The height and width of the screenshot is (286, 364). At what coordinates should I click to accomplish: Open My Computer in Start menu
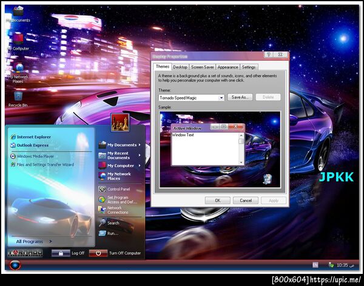[120, 165]
